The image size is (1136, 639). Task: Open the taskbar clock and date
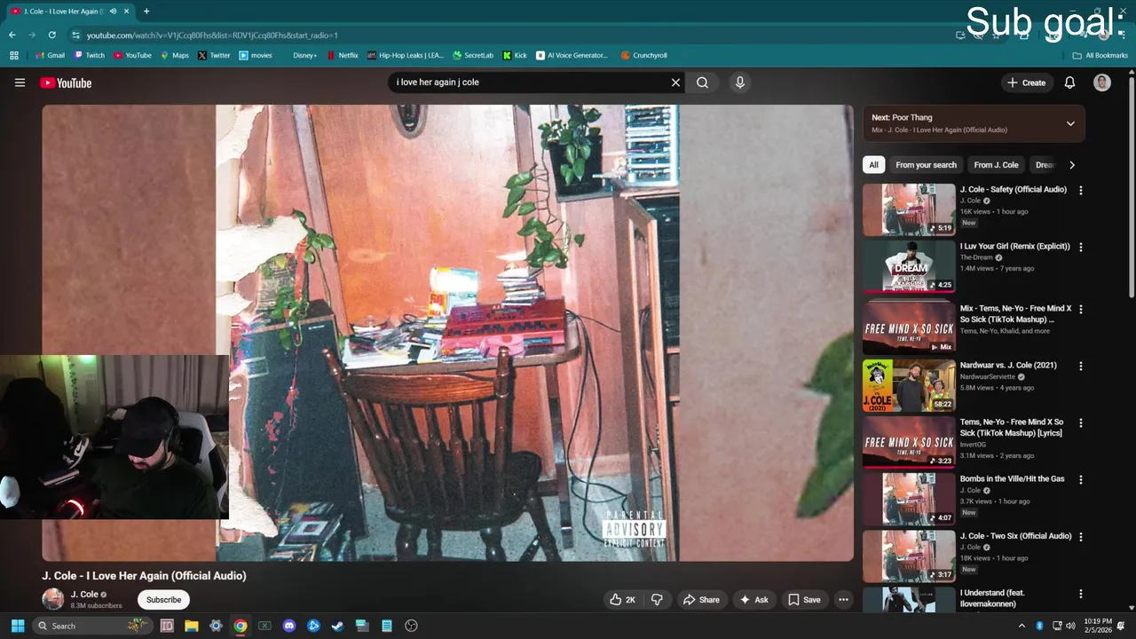(x=1098, y=626)
